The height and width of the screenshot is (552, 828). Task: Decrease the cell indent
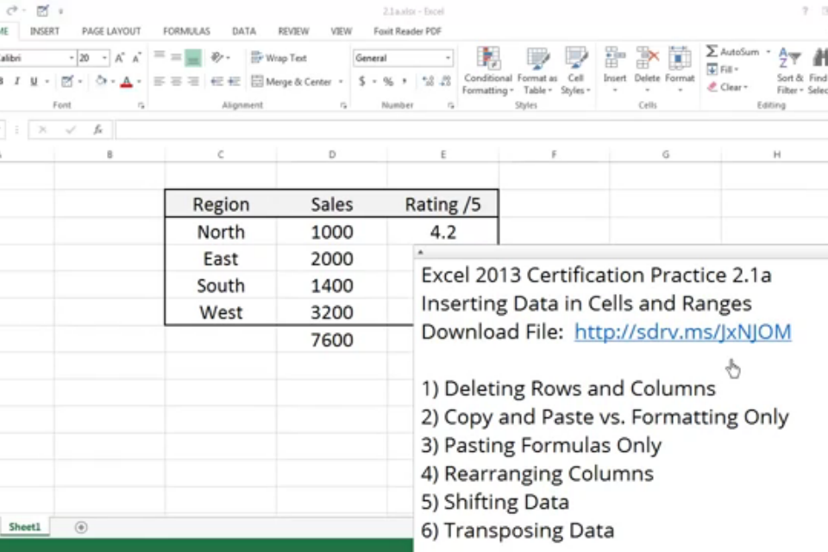(216, 81)
